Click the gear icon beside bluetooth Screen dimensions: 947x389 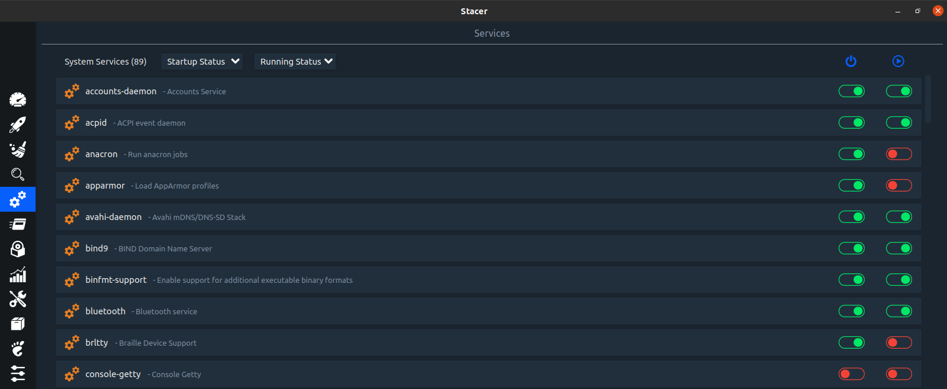pos(72,311)
